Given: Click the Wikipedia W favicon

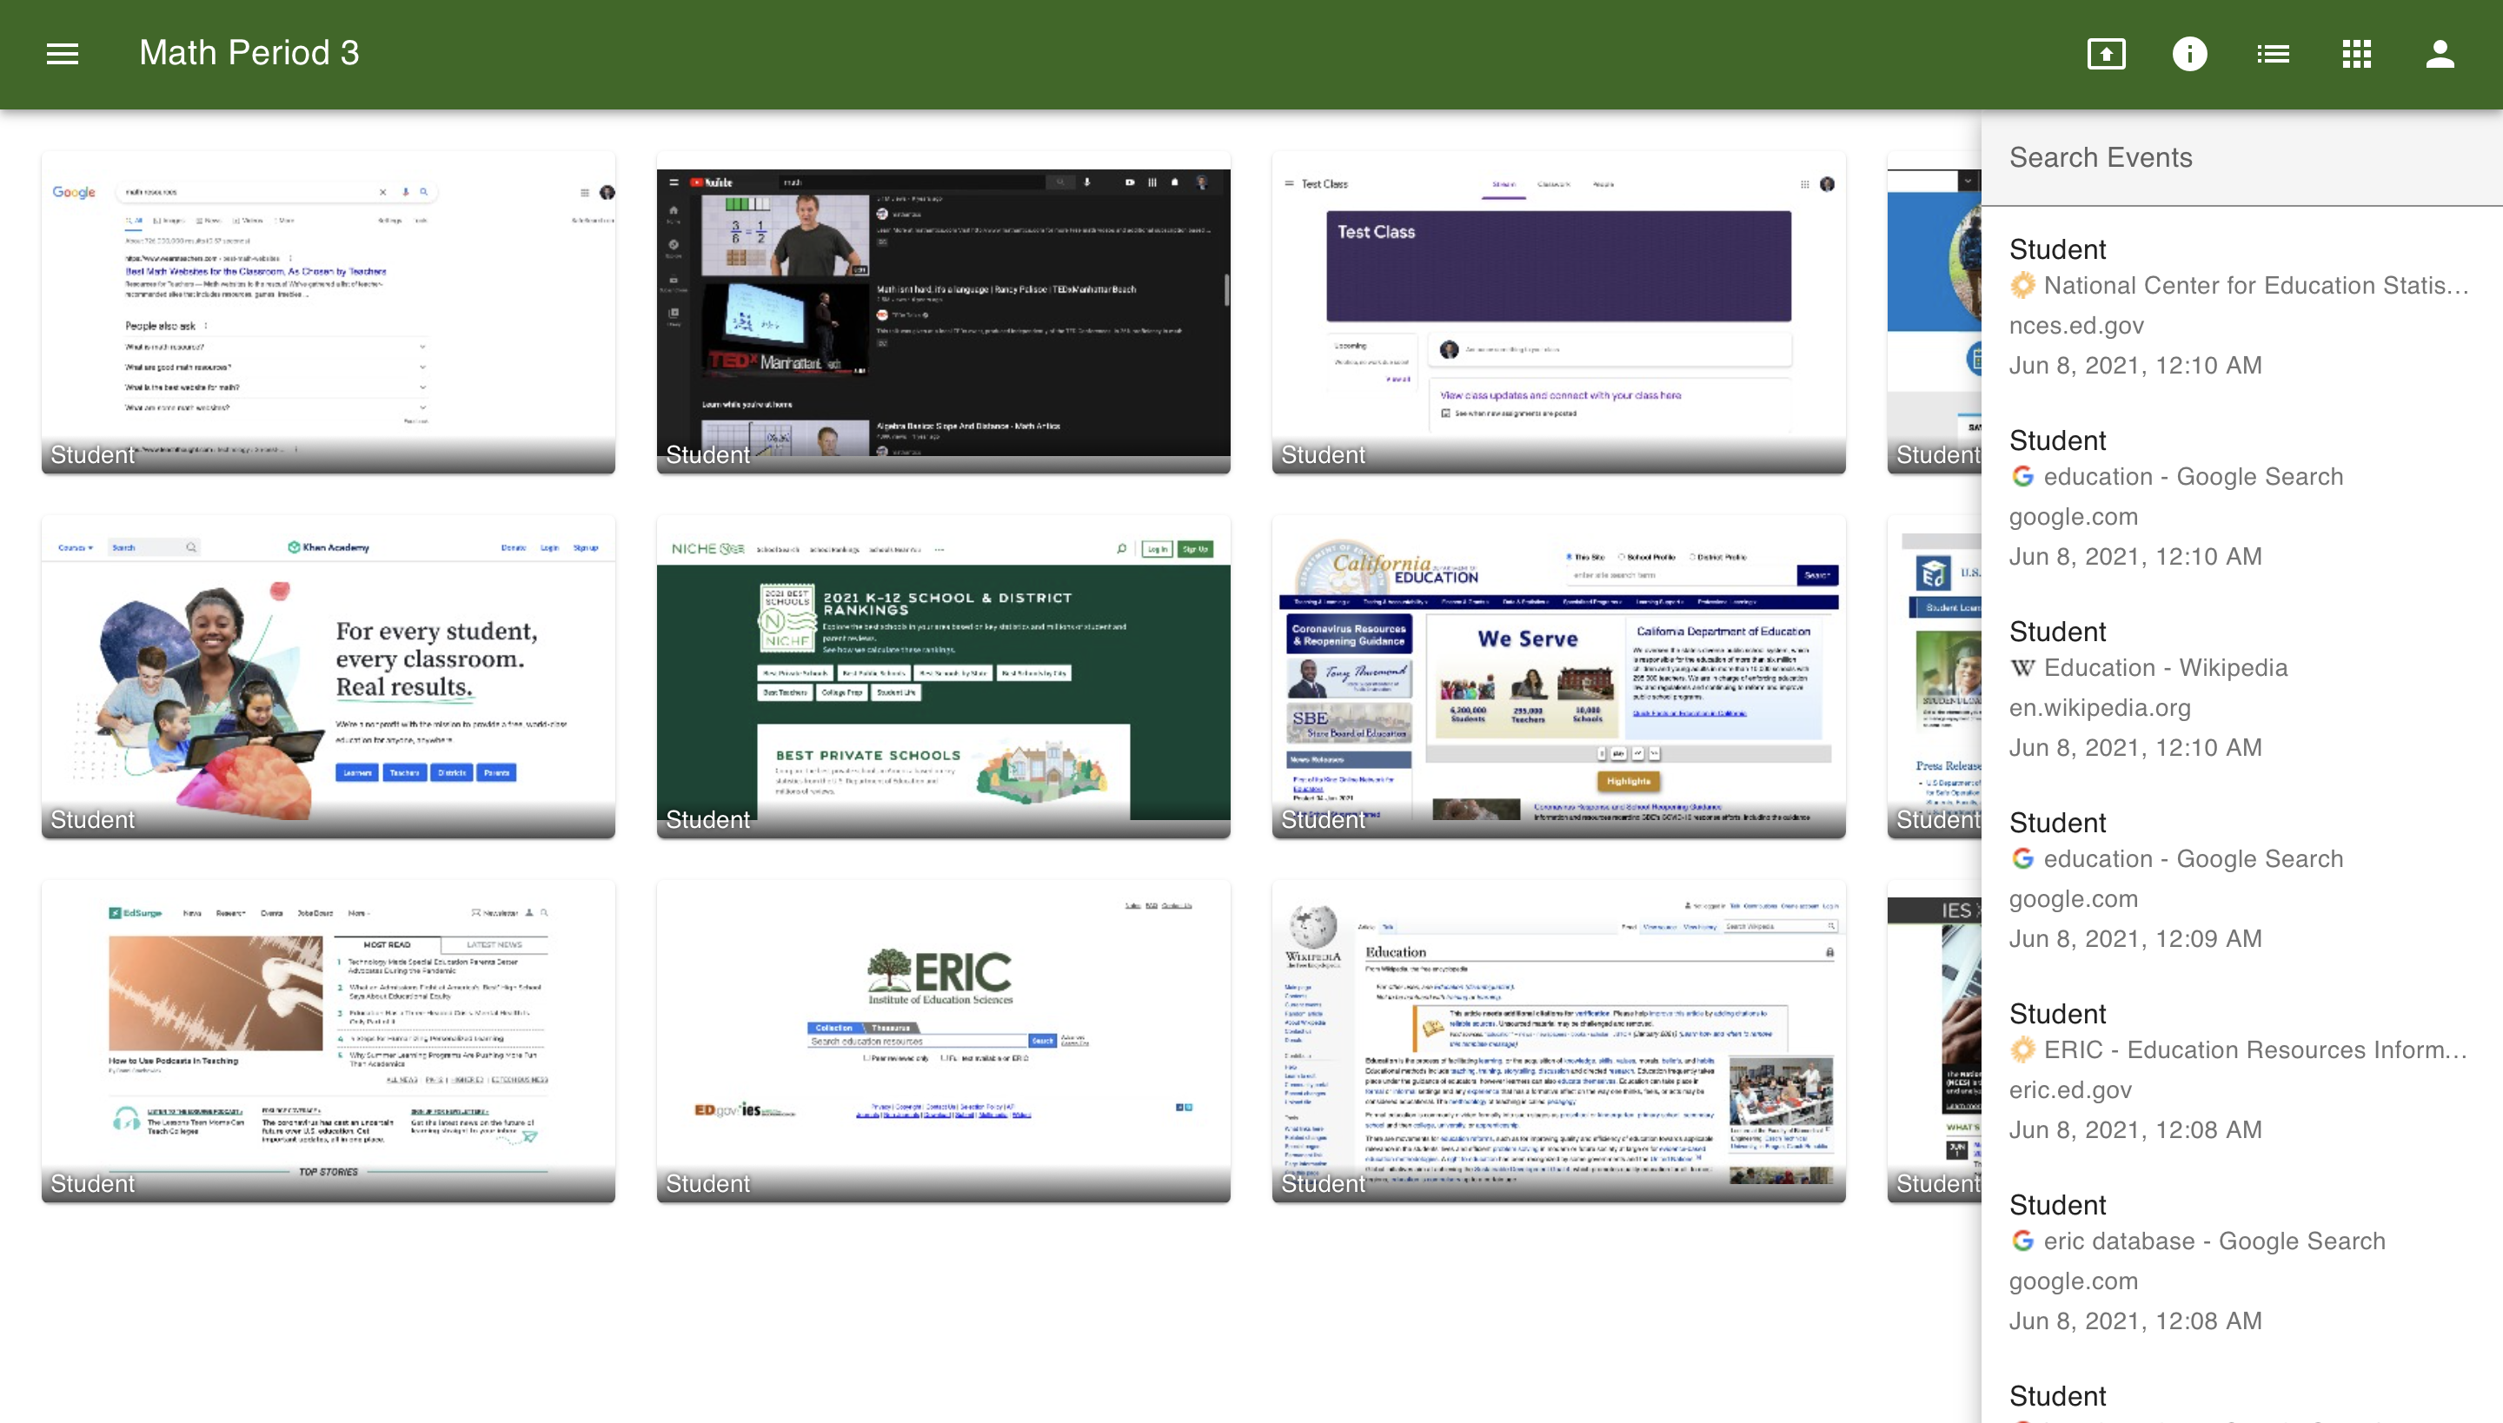Looking at the screenshot, I should [2022, 667].
